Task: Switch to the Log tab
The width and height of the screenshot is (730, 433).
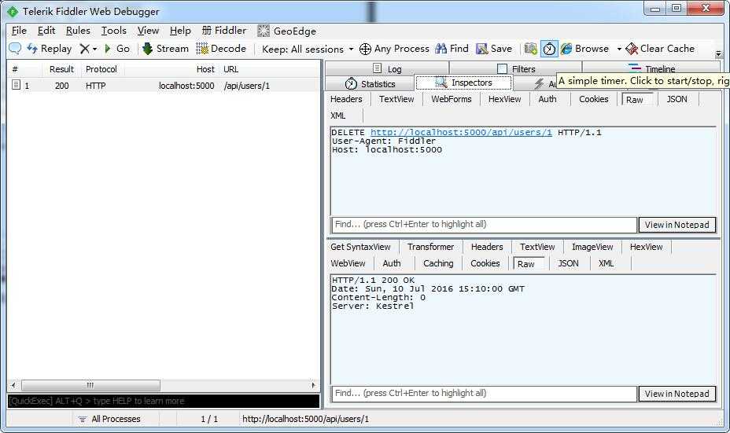Action: tap(387, 69)
